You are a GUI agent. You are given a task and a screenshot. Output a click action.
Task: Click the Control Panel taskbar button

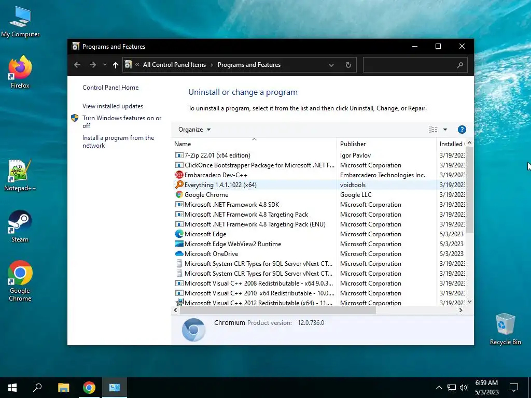115,388
